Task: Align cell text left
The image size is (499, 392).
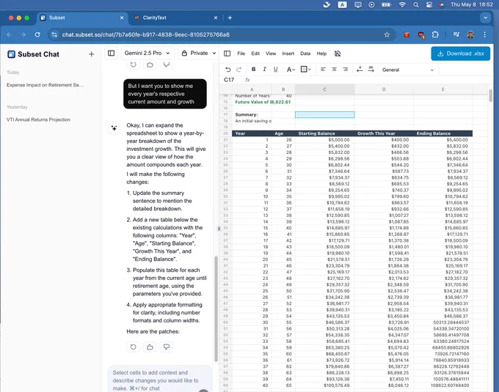Action: [323, 70]
